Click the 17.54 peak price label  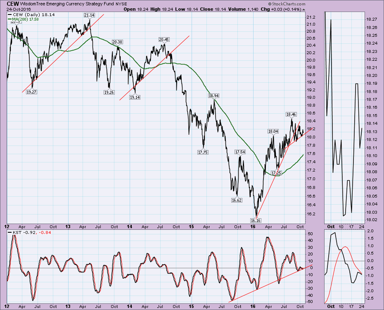(240, 152)
